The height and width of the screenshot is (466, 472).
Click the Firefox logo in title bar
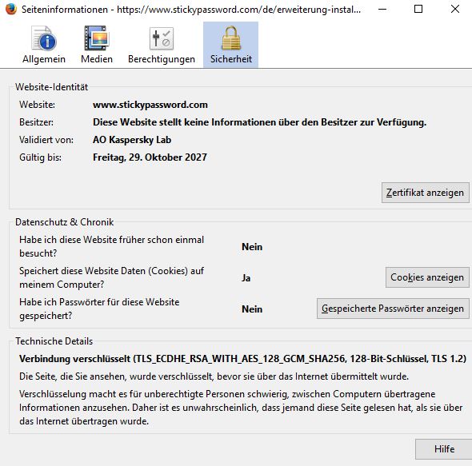point(11,10)
